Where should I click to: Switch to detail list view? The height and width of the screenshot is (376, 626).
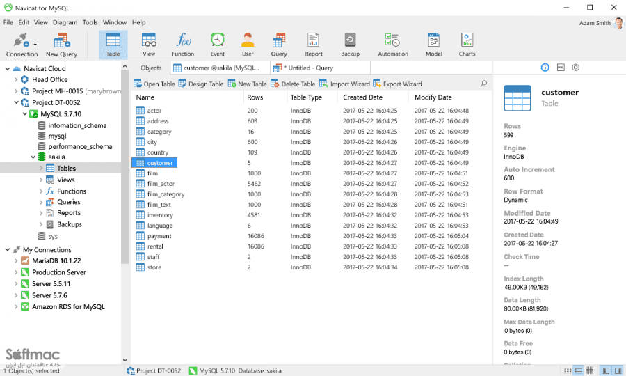tap(578, 370)
